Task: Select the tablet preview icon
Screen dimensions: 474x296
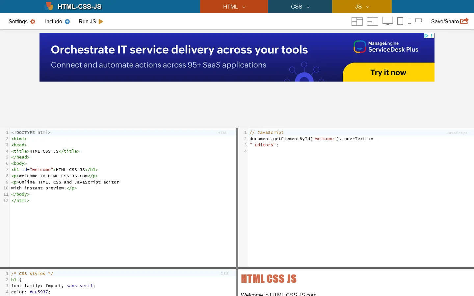Action: pyautogui.click(x=400, y=21)
